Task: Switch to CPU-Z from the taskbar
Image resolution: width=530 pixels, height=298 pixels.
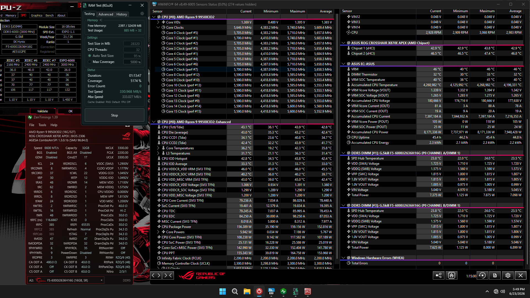Action: coord(308,291)
